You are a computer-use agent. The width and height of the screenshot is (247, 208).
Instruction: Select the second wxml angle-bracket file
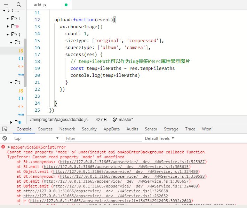click(x=21, y=106)
